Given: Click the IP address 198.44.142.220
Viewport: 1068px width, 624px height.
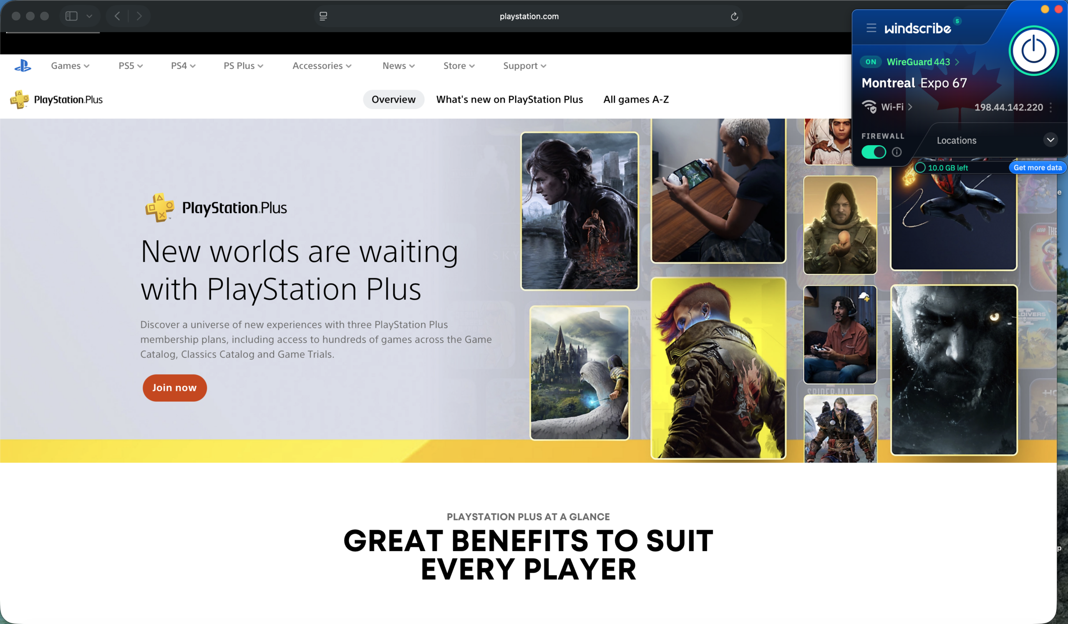Looking at the screenshot, I should point(1009,107).
